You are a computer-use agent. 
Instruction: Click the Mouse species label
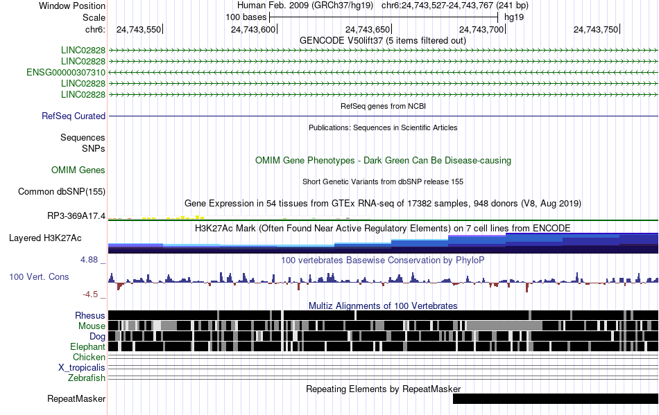[x=92, y=326]
